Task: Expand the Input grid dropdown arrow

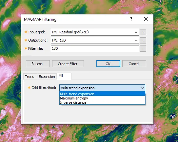Action: [136, 32]
